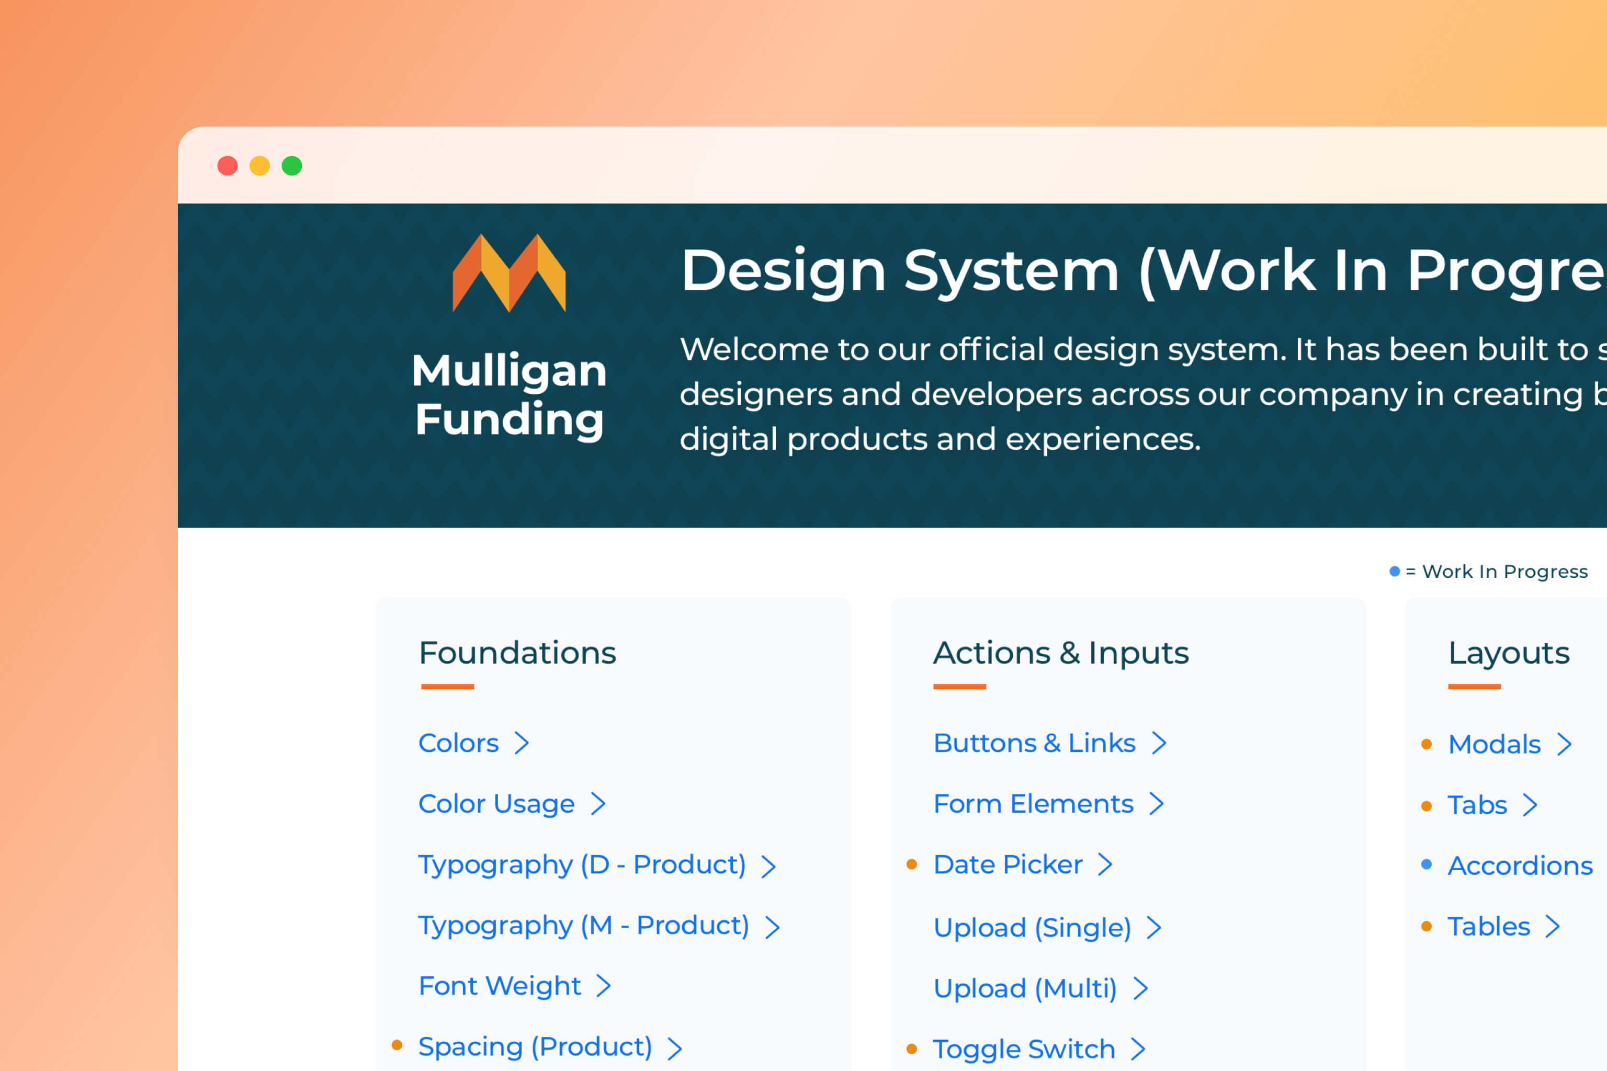This screenshot has height=1071, width=1607.
Task: Click chevron next to Form Elements
Action: 1156,804
